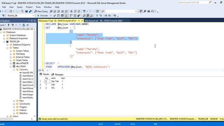Screen dimensions: 224x126
Task: Expand the Keys folder node
Action: [x=14, y=101]
